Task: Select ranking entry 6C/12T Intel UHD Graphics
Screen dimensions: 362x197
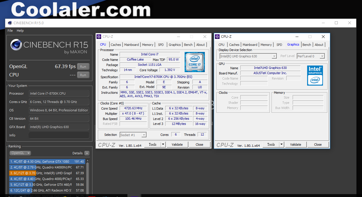Action: pyautogui.click(x=48, y=173)
